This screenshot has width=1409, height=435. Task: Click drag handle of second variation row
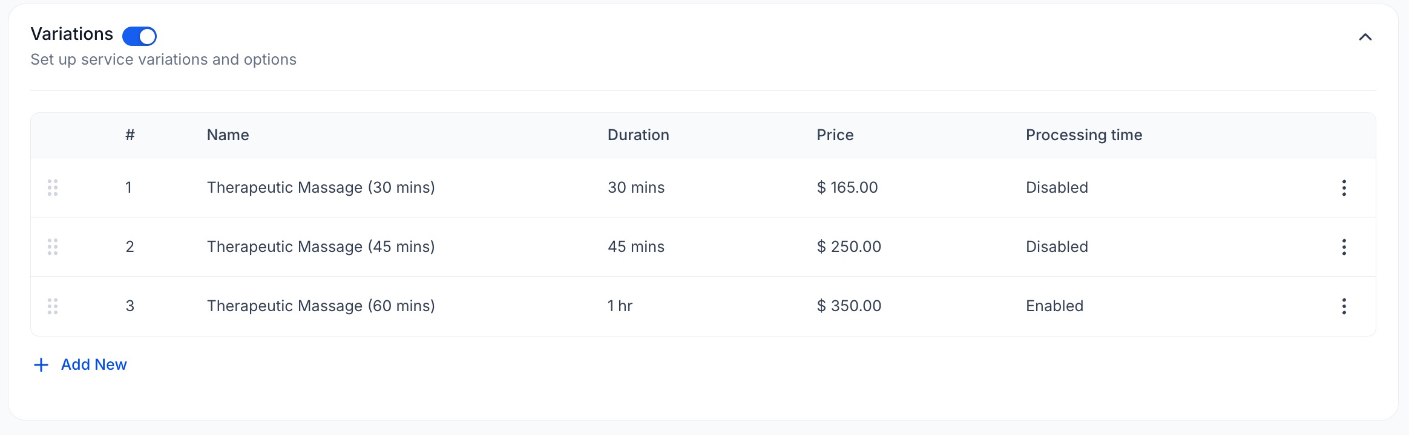point(53,247)
